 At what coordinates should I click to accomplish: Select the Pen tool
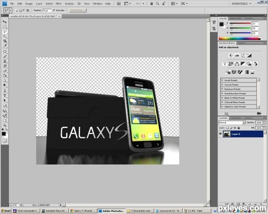(x=4, y=91)
